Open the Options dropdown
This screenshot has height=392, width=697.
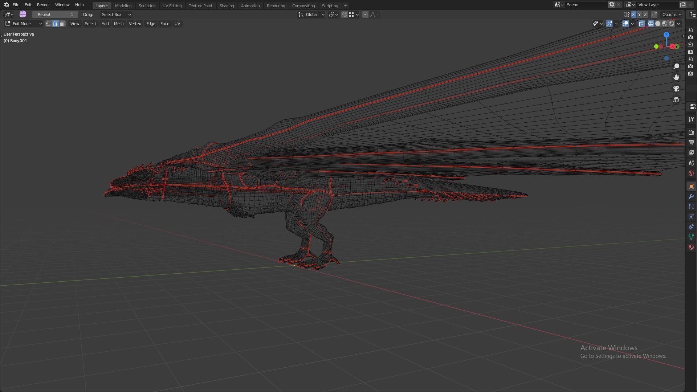coord(671,15)
